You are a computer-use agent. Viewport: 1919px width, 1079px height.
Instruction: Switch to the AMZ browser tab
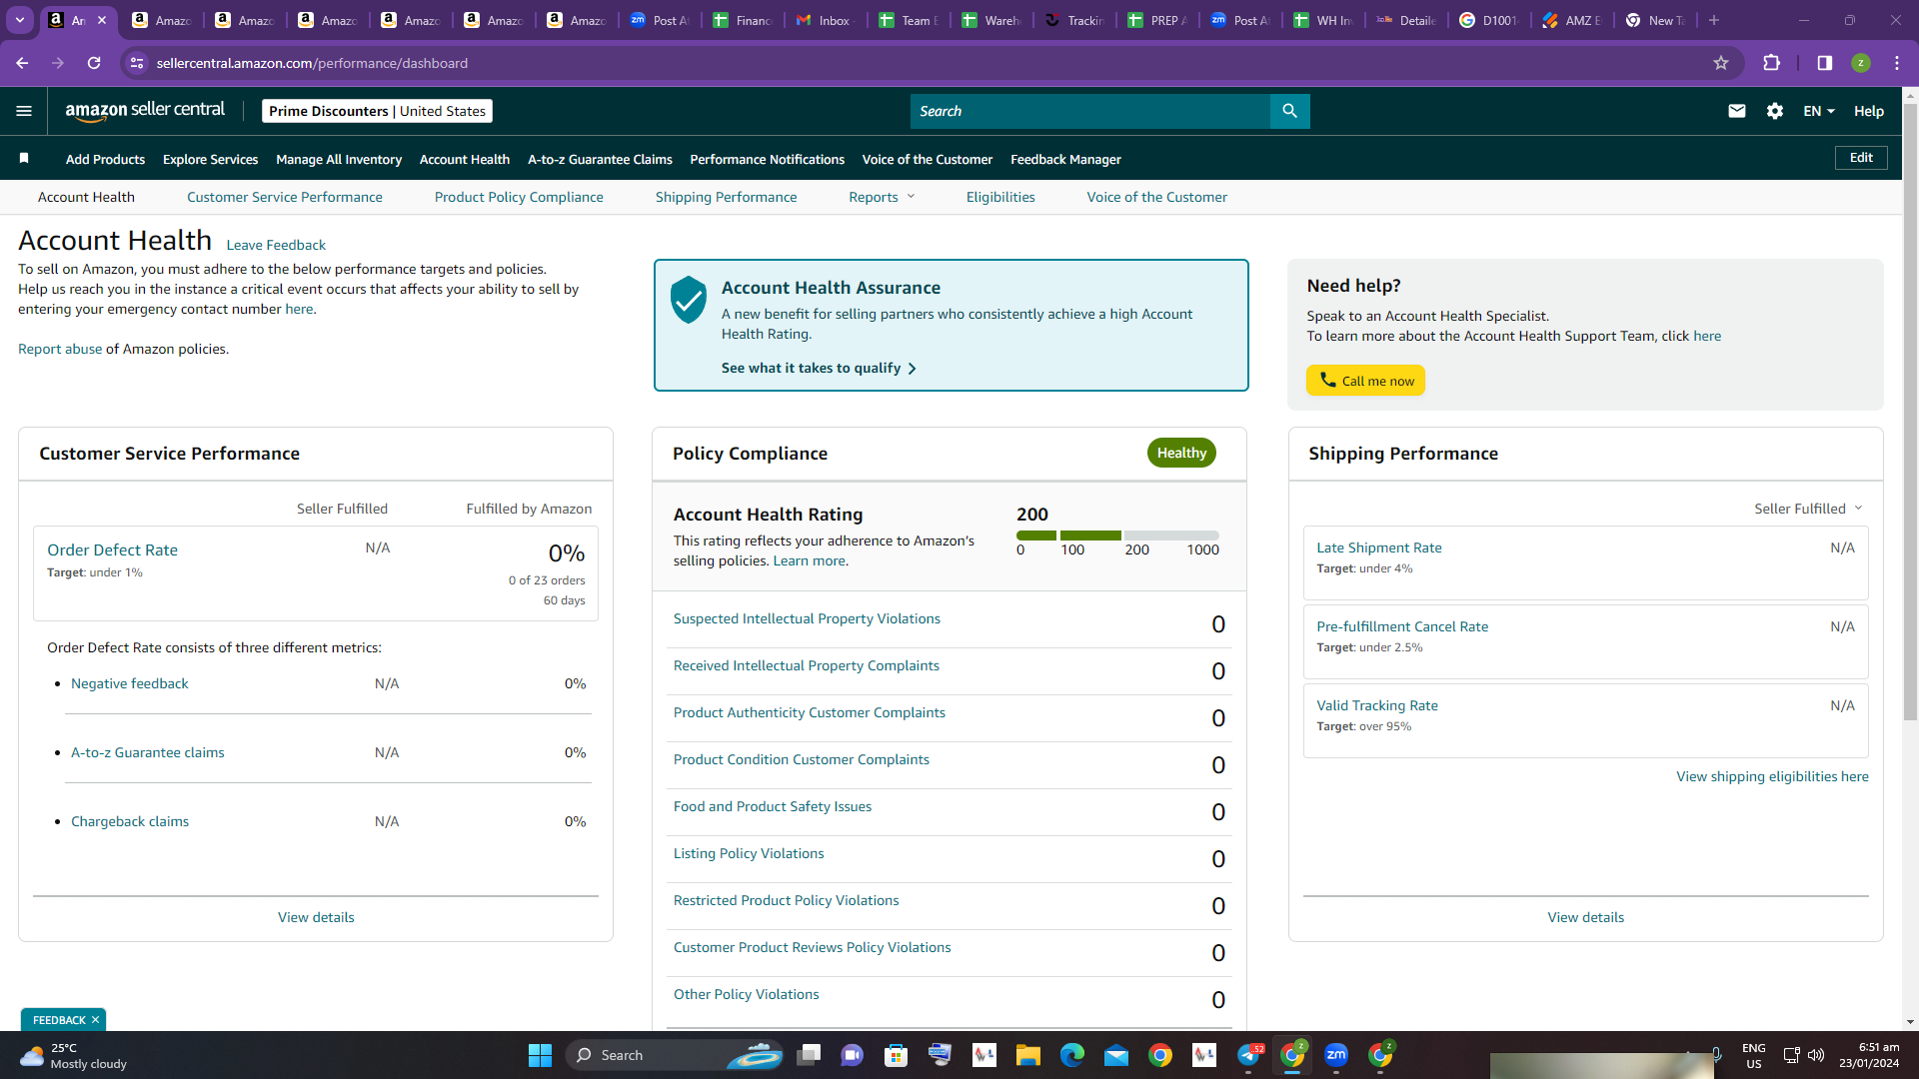tap(1571, 20)
